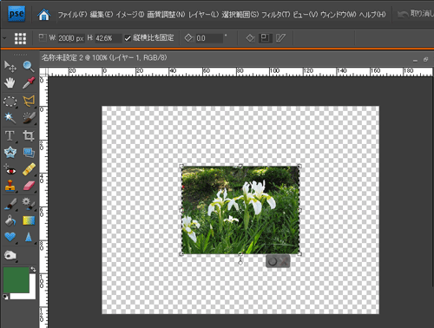The height and width of the screenshot is (328, 434).
Task: Open the イメージ(I) menu
Action: [130, 15]
